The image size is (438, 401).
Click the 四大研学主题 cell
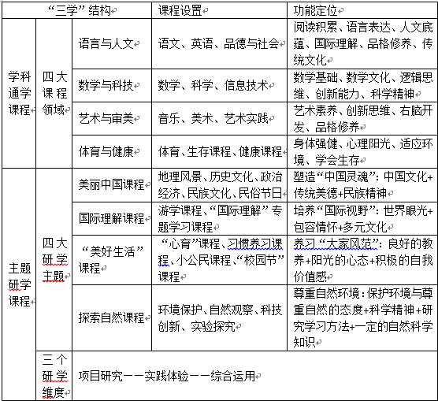[54, 259]
